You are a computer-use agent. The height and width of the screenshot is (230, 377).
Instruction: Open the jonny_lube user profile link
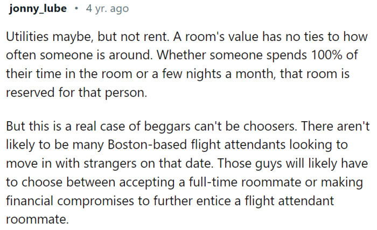38,9
